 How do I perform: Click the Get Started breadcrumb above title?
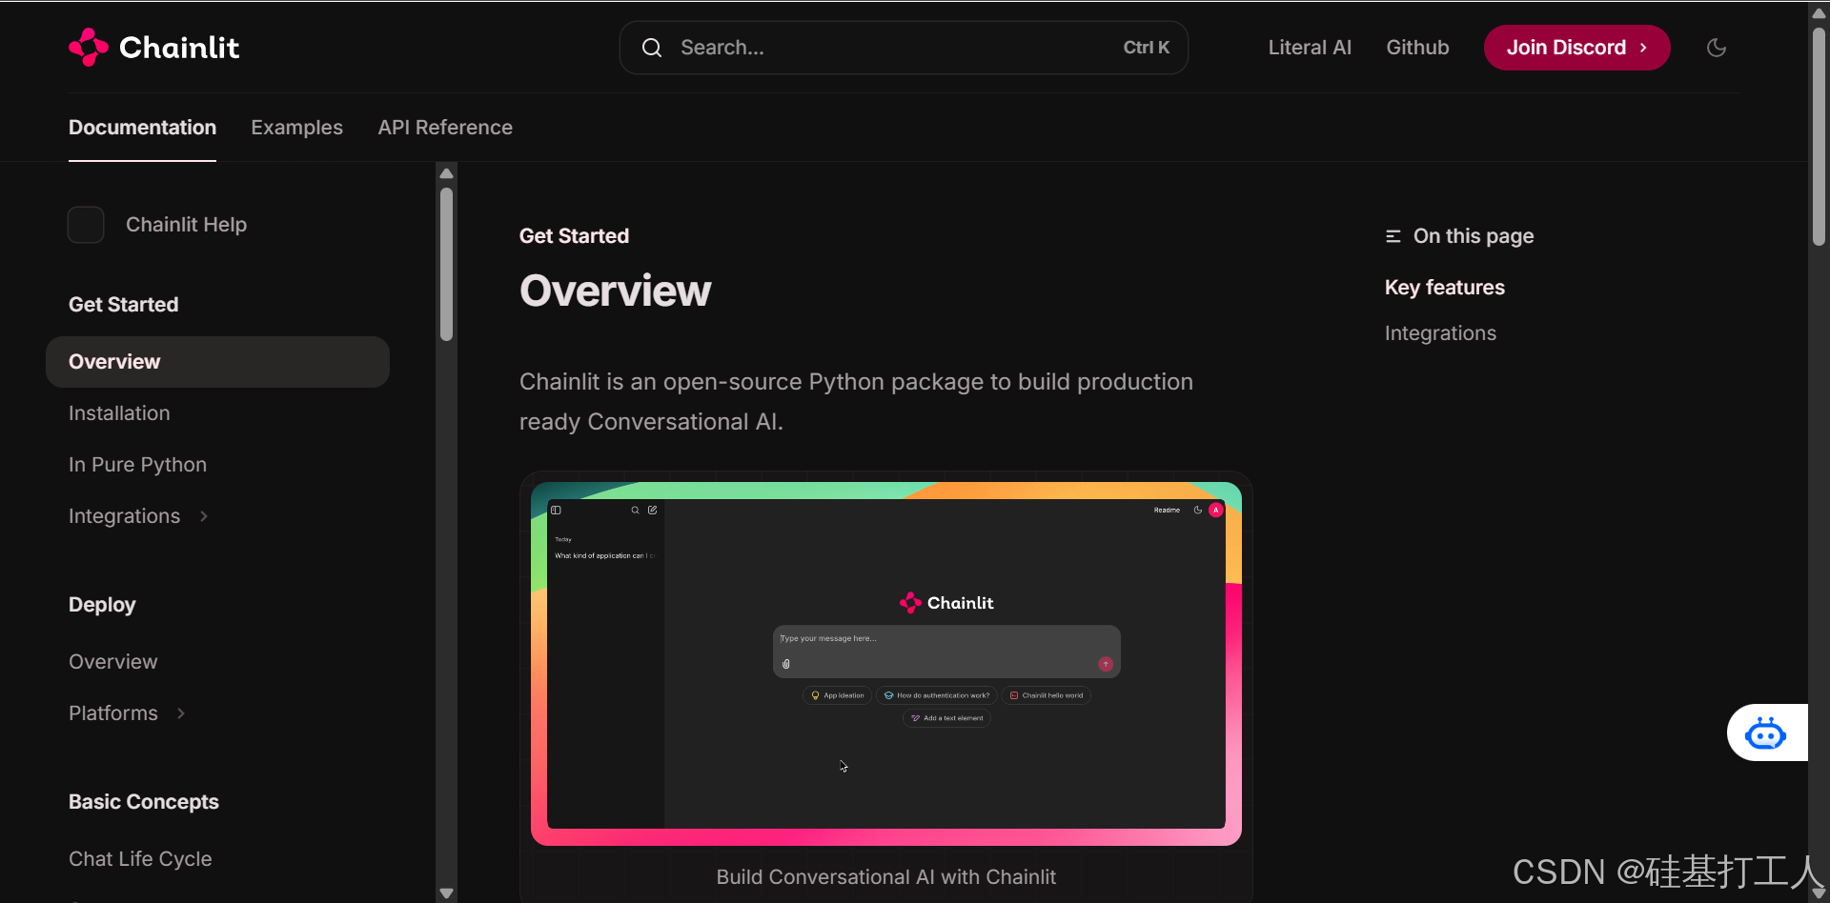(x=574, y=236)
